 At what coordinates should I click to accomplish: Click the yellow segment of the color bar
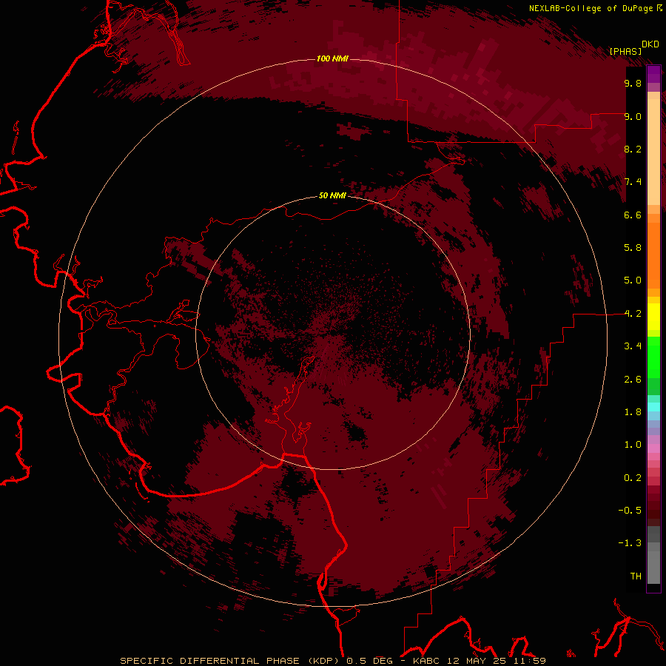[x=653, y=317]
